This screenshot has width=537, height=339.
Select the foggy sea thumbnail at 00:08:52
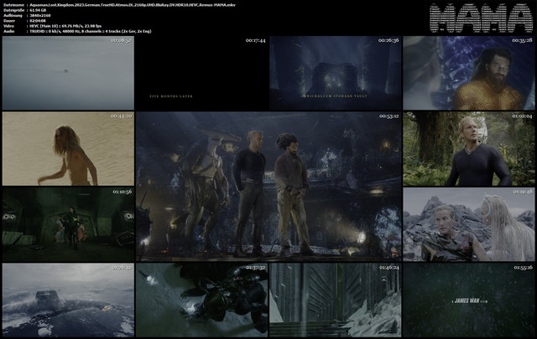[x=68, y=73]
